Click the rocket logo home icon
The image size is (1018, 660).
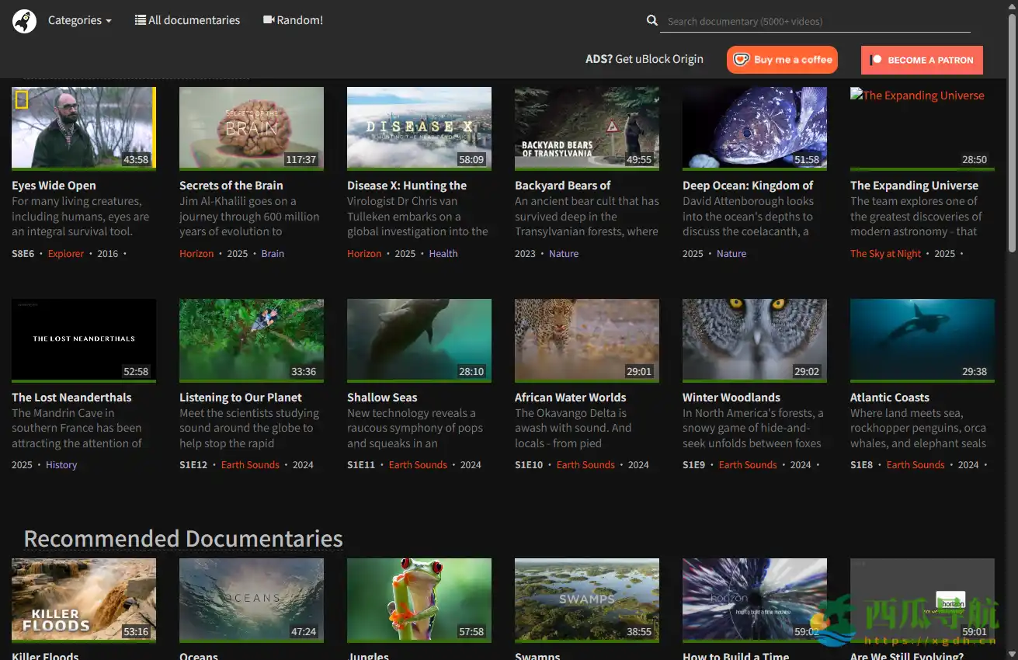click(x=25, y=21)
